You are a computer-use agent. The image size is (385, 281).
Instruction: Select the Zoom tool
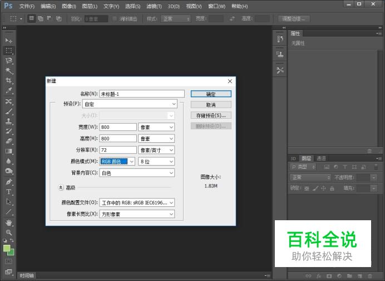point(9,232)
